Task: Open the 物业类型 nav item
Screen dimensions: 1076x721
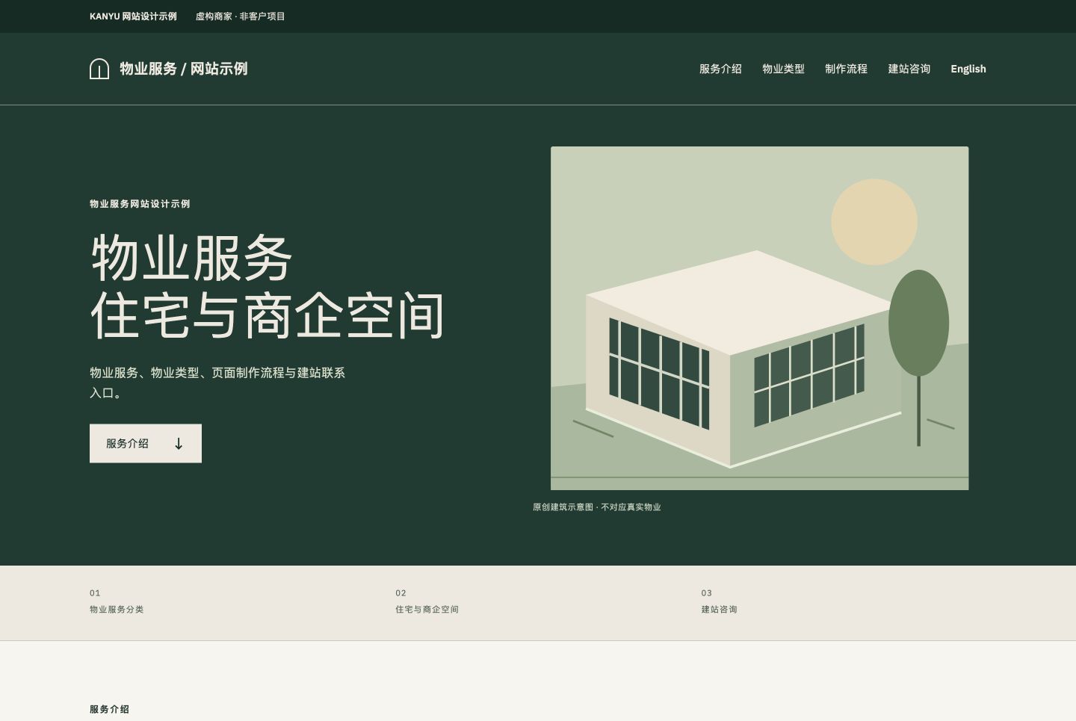Action: tap(783, 69)
